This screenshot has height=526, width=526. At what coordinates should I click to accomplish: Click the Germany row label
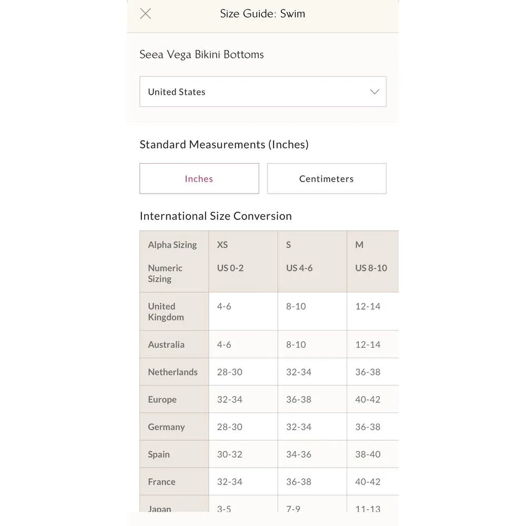tap(166, 427)
